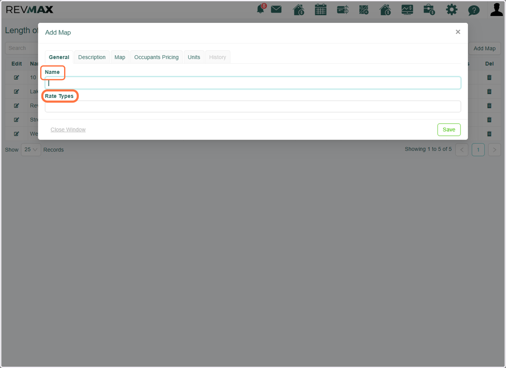This screenshot has height=368, width=506.
Task: Open the settings gear icon
Action: click(x=452, y=9)
